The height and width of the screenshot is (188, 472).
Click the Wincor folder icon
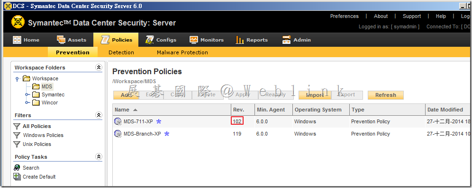click(x=36, y=103)
